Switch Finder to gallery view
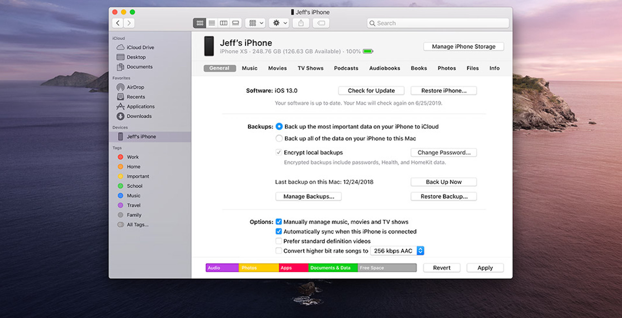 pyautogui.click(x=236, y=23)
